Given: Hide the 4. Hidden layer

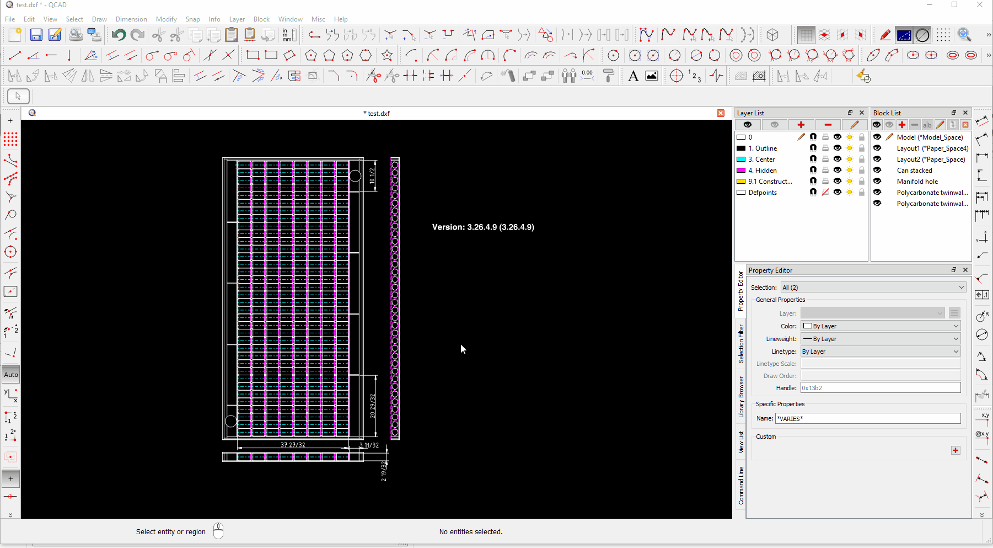Looking at the screenshot, I should (x=837, y=170).
